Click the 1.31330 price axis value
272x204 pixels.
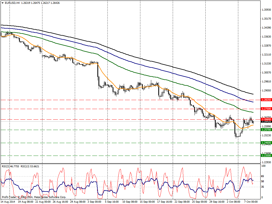click(266, 64)
